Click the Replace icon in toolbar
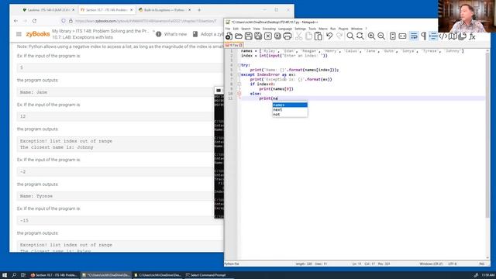 click(x=360, y=36)
